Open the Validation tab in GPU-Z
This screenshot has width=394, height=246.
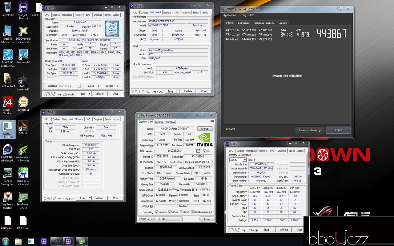pos(170,122)
